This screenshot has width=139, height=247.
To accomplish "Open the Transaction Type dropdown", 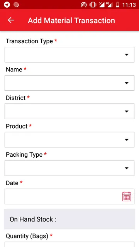I will (69, 54).
